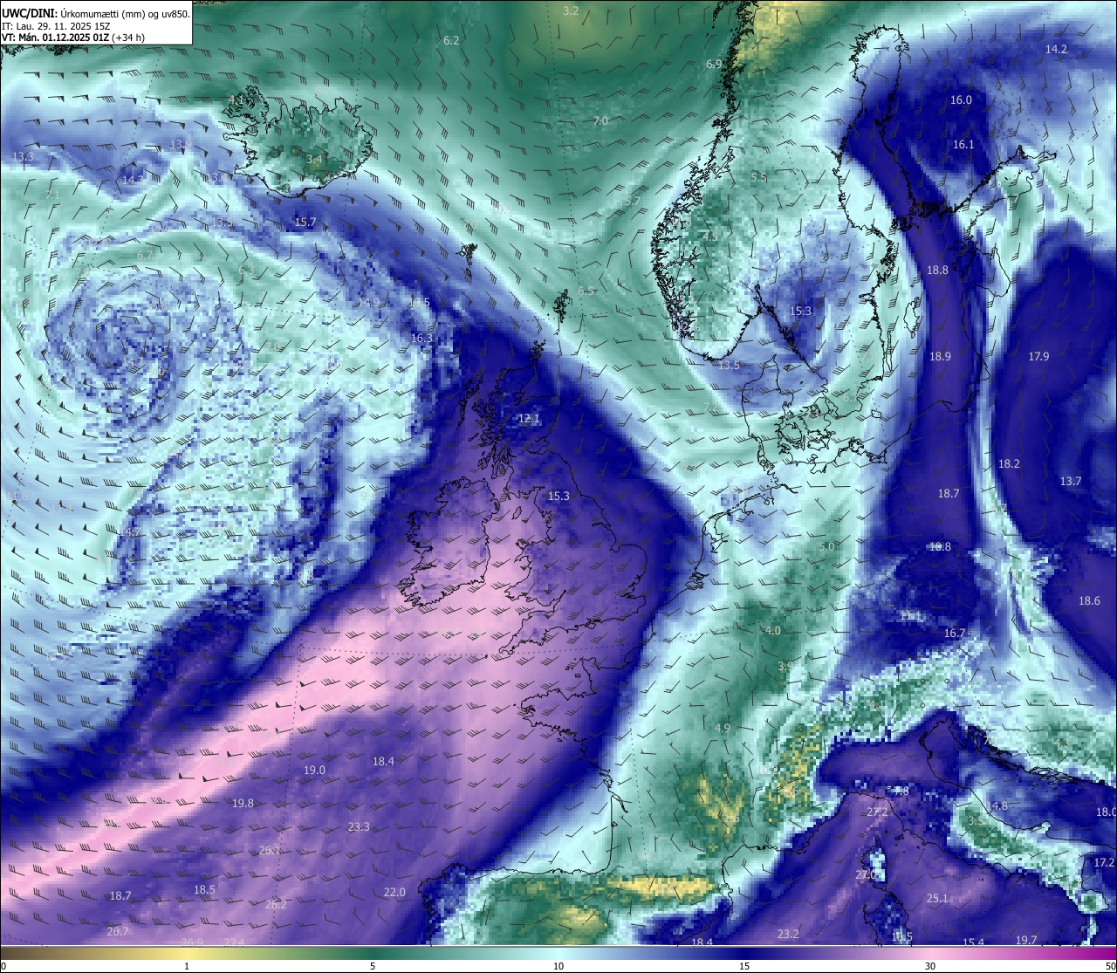Click the 16.3 value northwest of Scotland
The height and width of the screenshot is (973, 1117).
pos(421,339)
